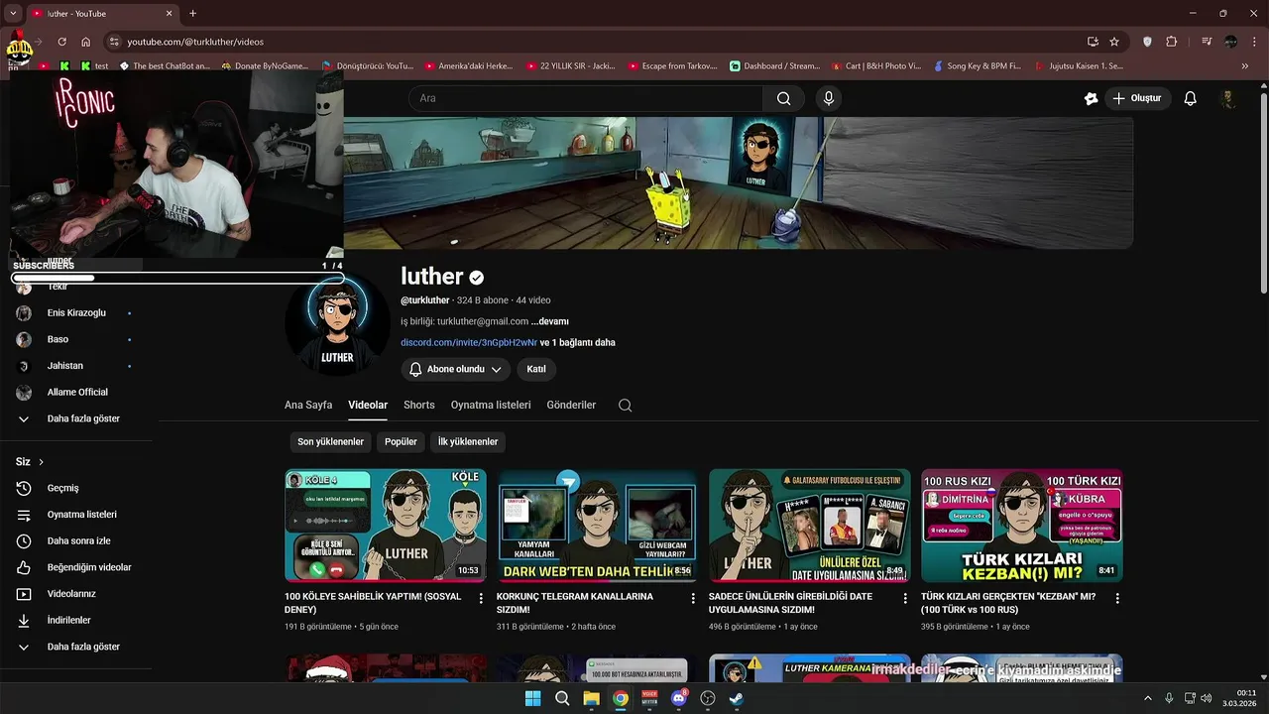
Task: Open Abone olundu subscription dropdown
Action: pyautogui.click(x=456, y=369)
